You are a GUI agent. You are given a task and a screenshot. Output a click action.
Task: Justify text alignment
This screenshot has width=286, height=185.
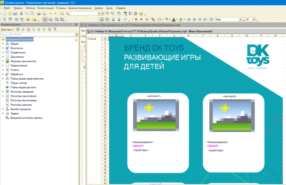tap(205, 20)
